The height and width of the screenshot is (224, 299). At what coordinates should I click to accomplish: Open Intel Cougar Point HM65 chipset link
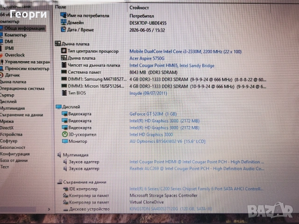(x=172, y=65)
